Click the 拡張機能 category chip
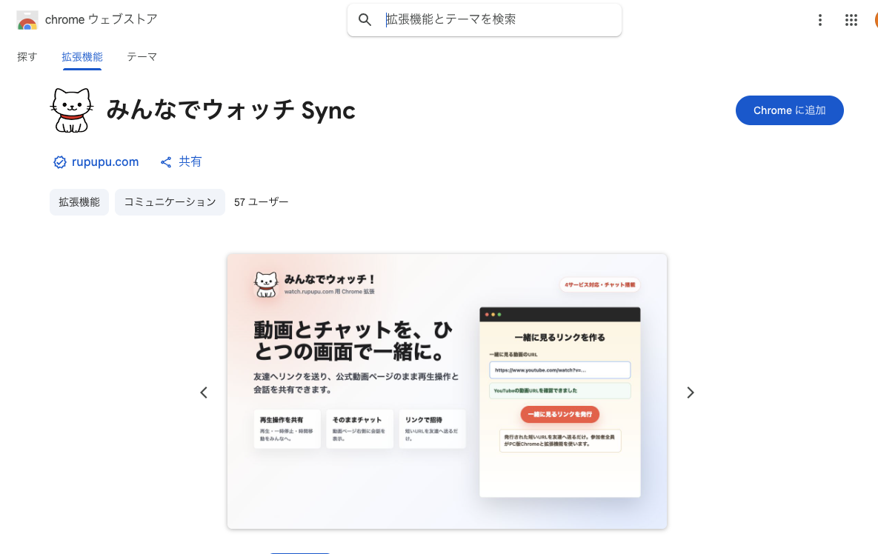 click(79, 202)
